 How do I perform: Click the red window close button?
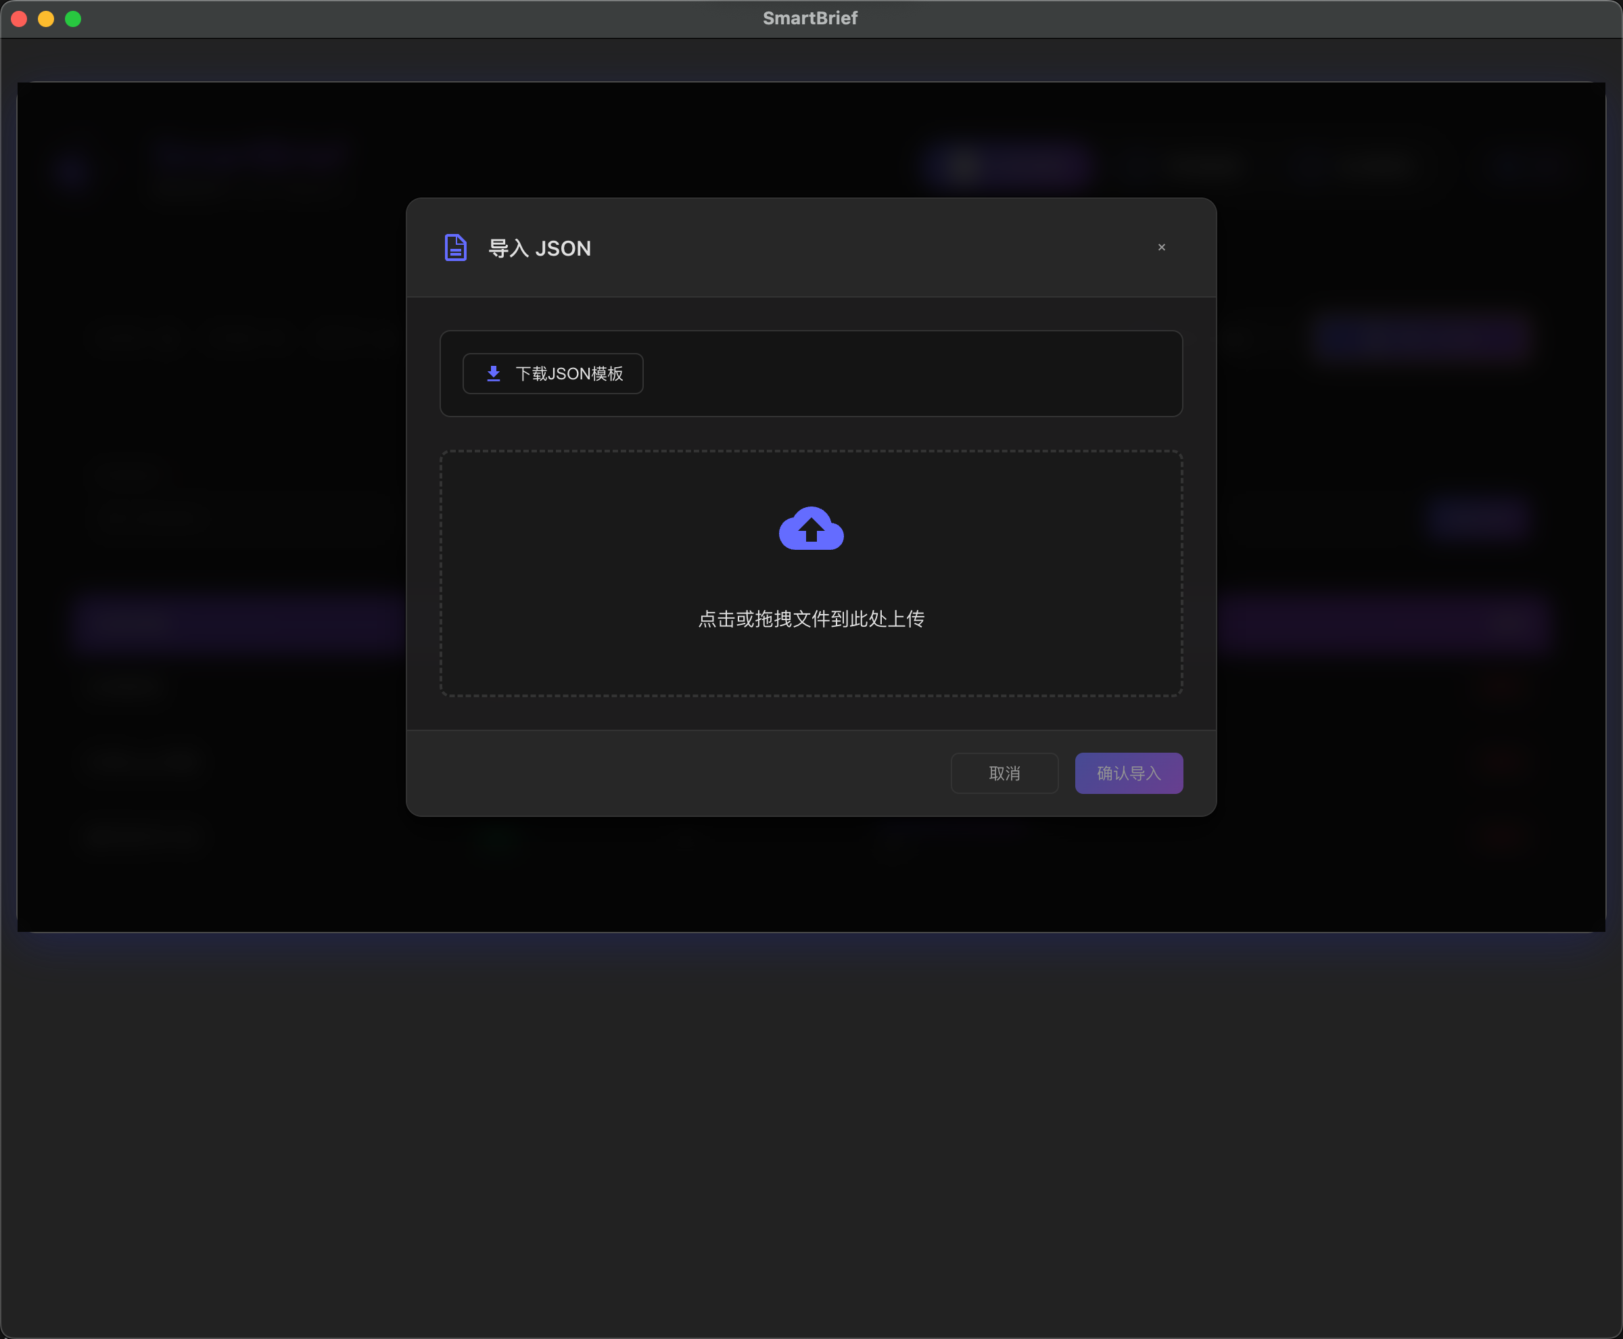(x=20, y=18)
